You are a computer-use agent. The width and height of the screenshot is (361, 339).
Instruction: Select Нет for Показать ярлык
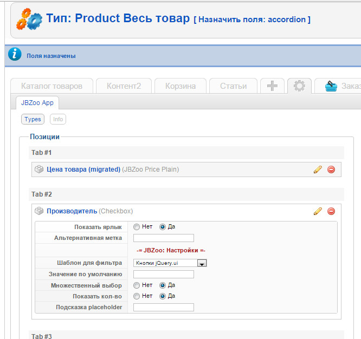(137, 227)
